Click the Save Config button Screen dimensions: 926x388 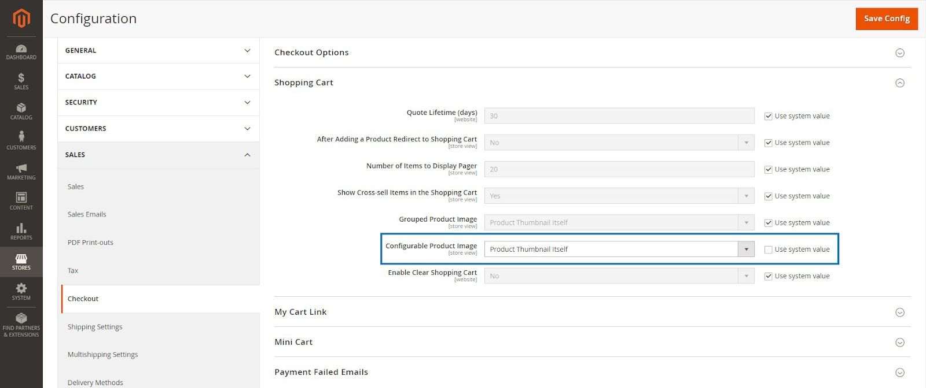coord(887,18)
